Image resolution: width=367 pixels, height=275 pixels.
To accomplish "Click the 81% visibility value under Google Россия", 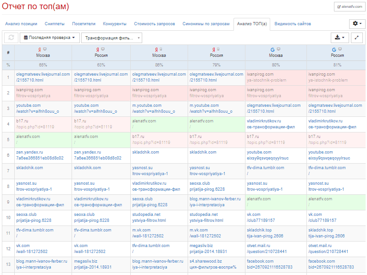I will [x=337, y=65].
